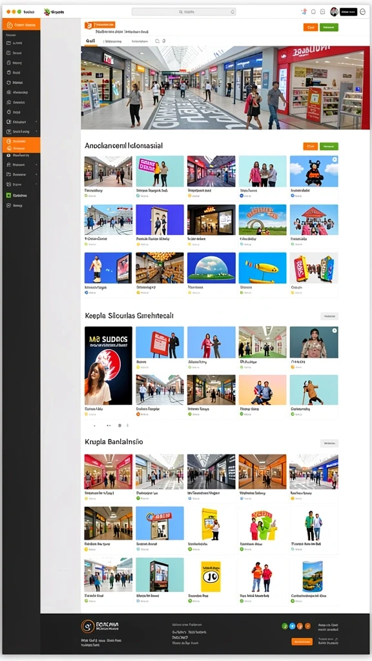Click the first folder icon in the dark sidebar
Viewport: 372px width, 661px height.
click(8, 43)
